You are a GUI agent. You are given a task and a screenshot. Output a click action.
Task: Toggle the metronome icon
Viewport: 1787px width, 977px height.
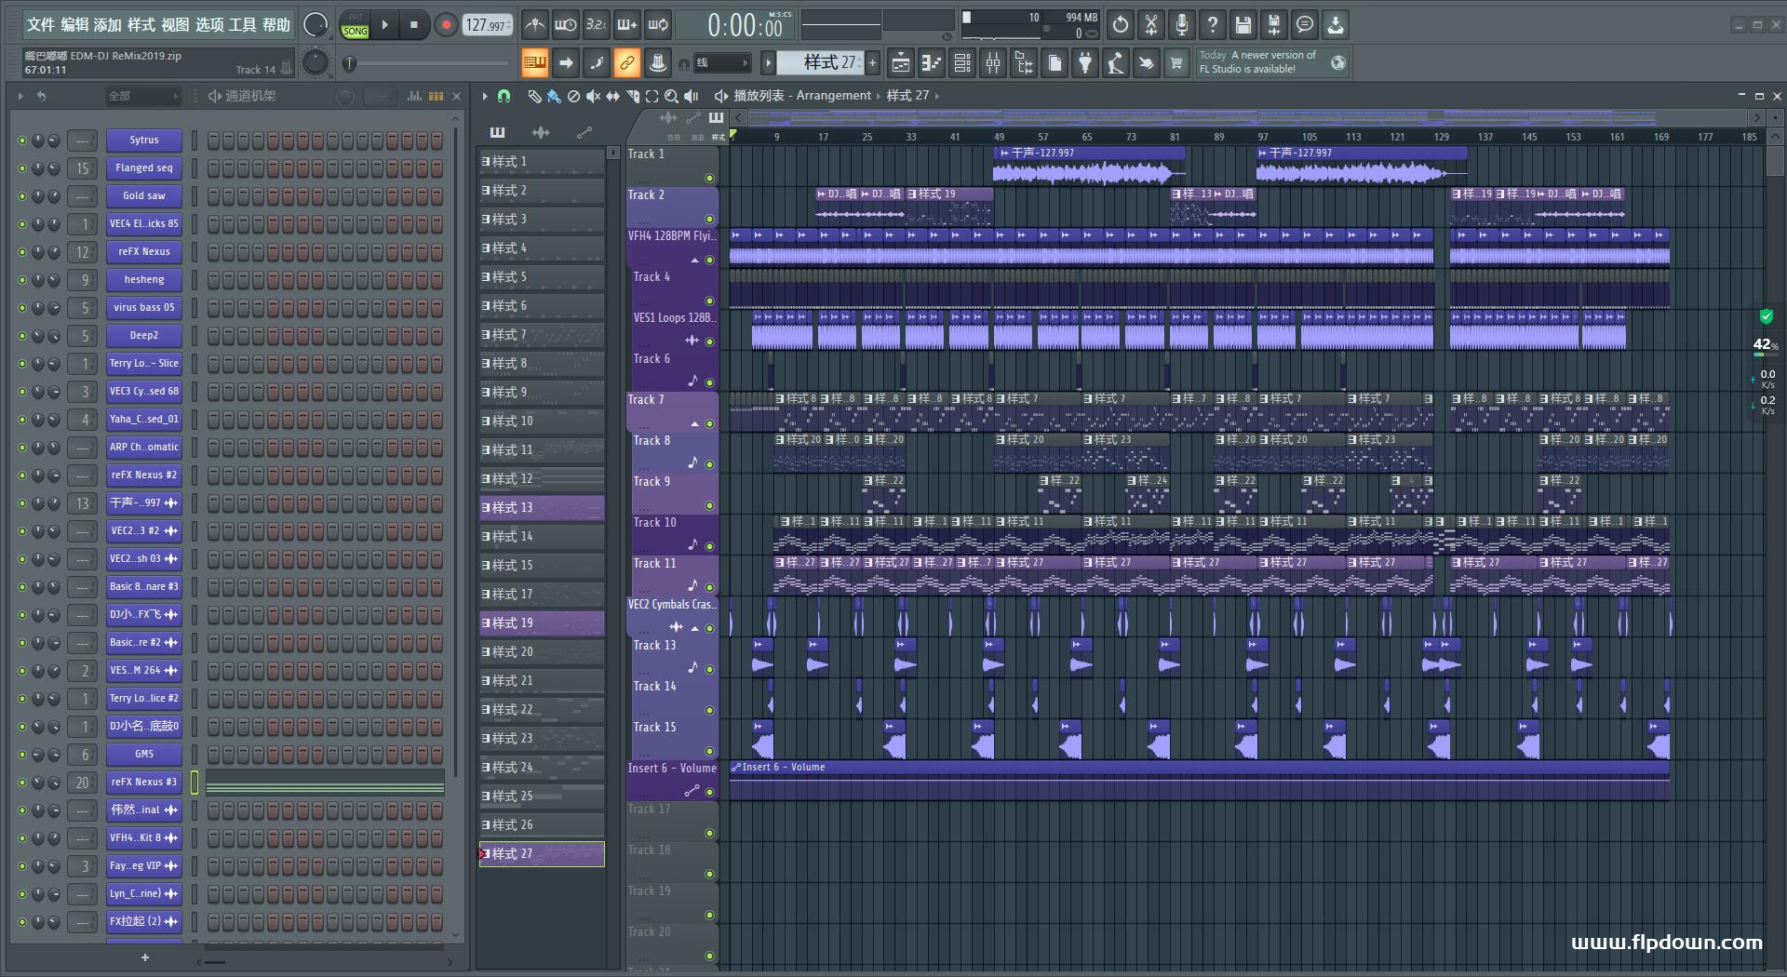click(x=534, y=25)
